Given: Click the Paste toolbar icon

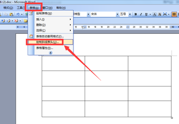Looking at the screenshot, I should coord(11,14).
